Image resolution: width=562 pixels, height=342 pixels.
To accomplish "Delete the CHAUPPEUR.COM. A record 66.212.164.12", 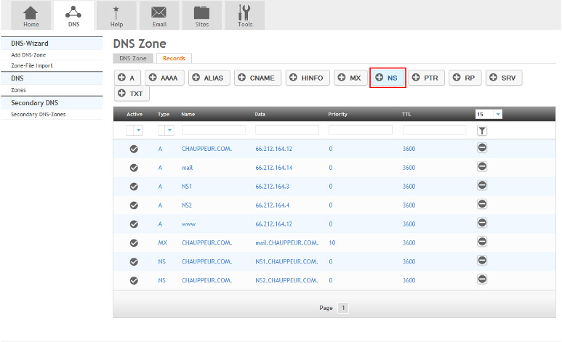I will pyautogui.click(x=482, y=147).
